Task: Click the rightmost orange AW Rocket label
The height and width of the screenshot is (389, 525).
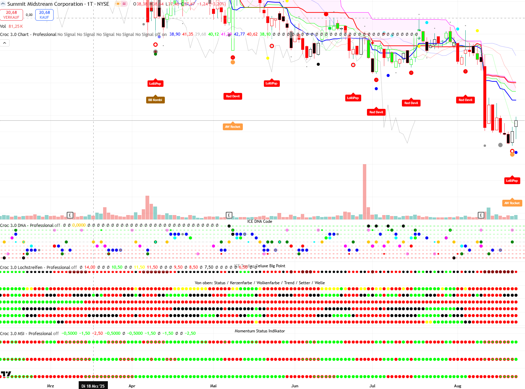Action: pyautogui.click(x=512, y=203)
